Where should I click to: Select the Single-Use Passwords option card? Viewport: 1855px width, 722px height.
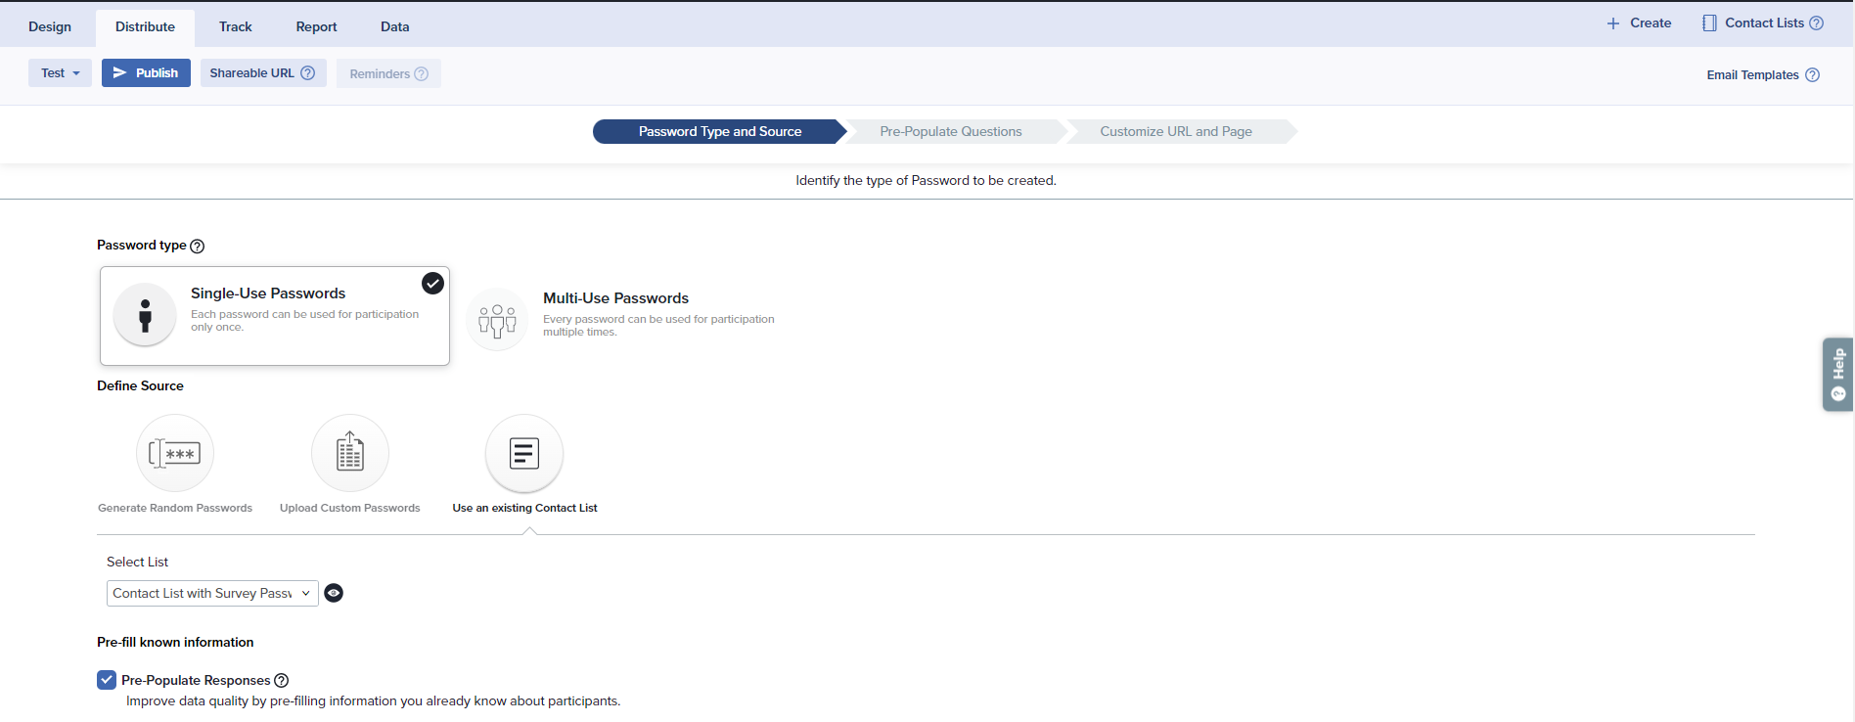coord(275,316)
